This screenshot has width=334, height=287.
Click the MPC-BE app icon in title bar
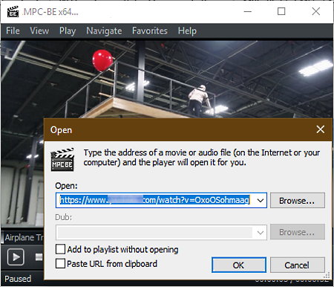[13, 12]
